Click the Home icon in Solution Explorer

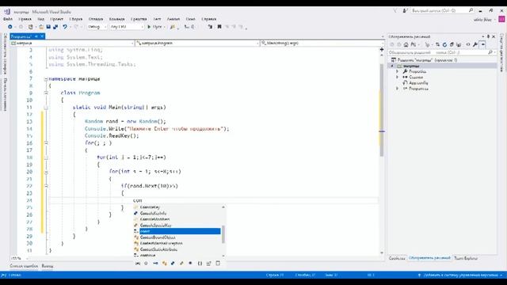406,44
